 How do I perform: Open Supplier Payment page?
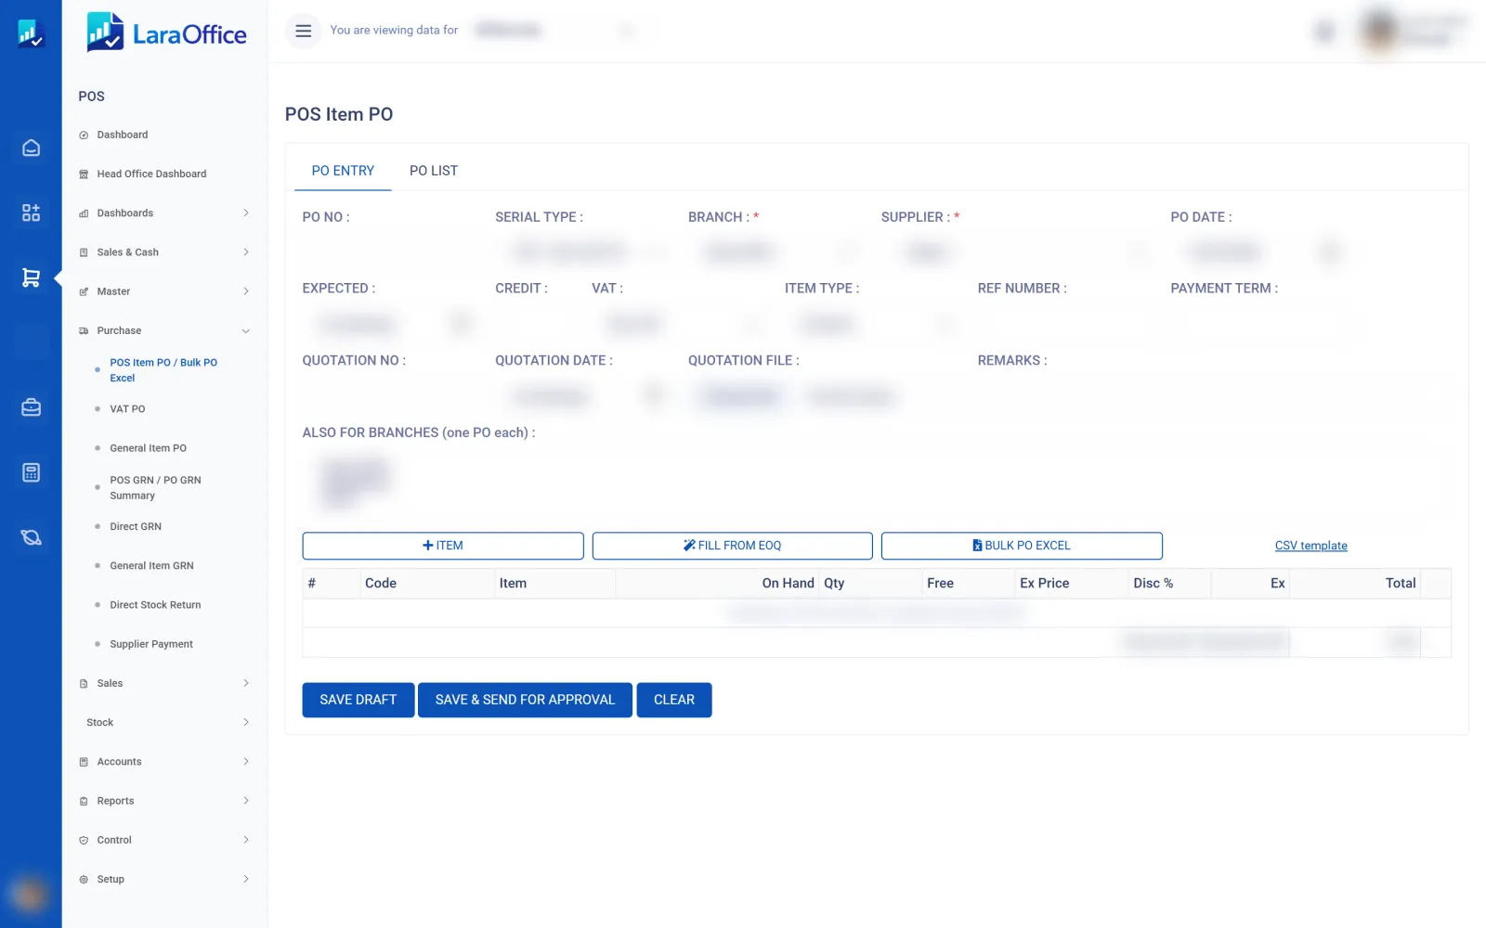pyautogui.click(x=151, y=644)
